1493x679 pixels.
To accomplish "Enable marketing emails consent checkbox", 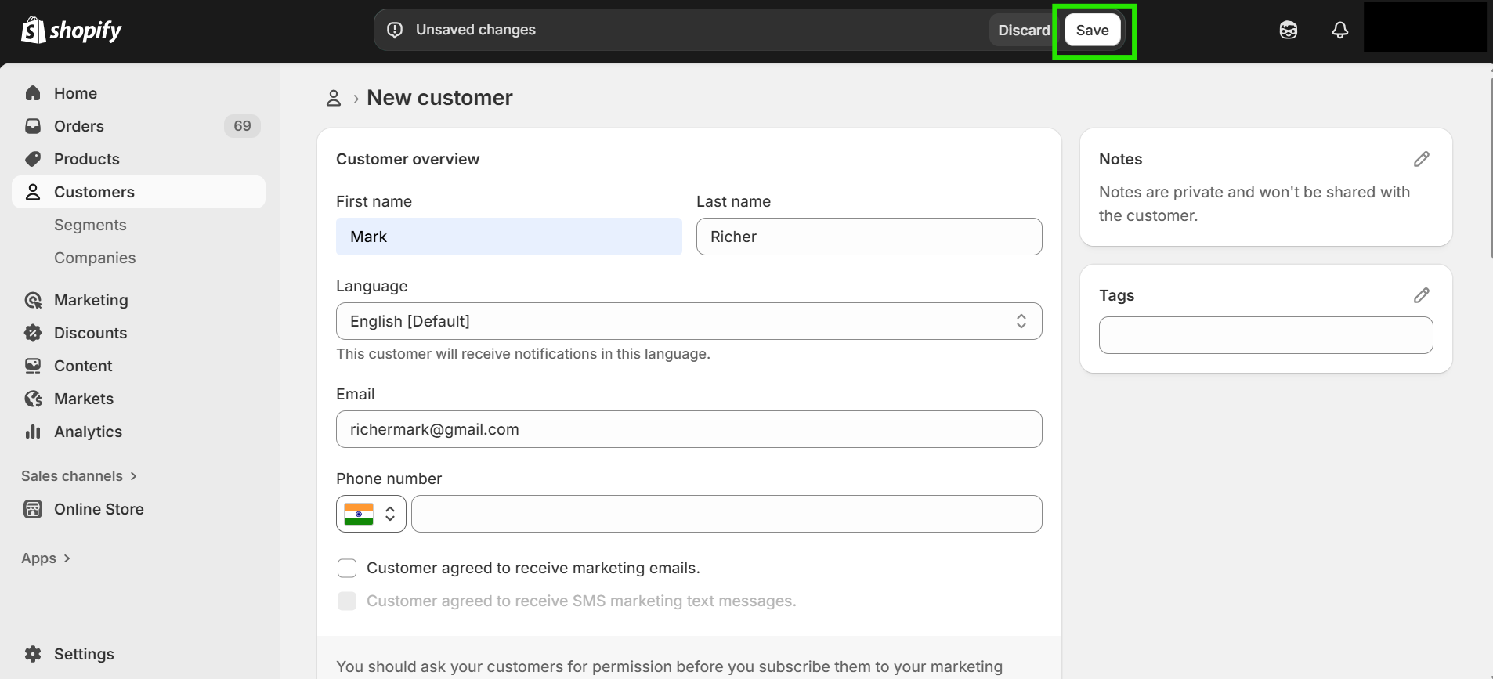I will [x=347, y=568].
